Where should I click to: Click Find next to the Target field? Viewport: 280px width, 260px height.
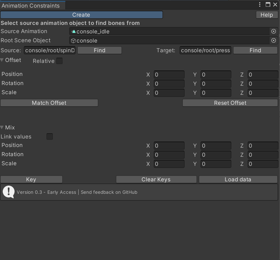tap(255, 50)
